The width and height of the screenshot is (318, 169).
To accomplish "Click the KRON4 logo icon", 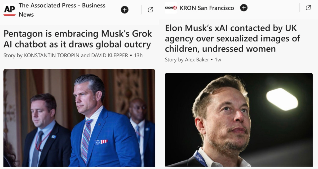I will click(x=171, y=8).
